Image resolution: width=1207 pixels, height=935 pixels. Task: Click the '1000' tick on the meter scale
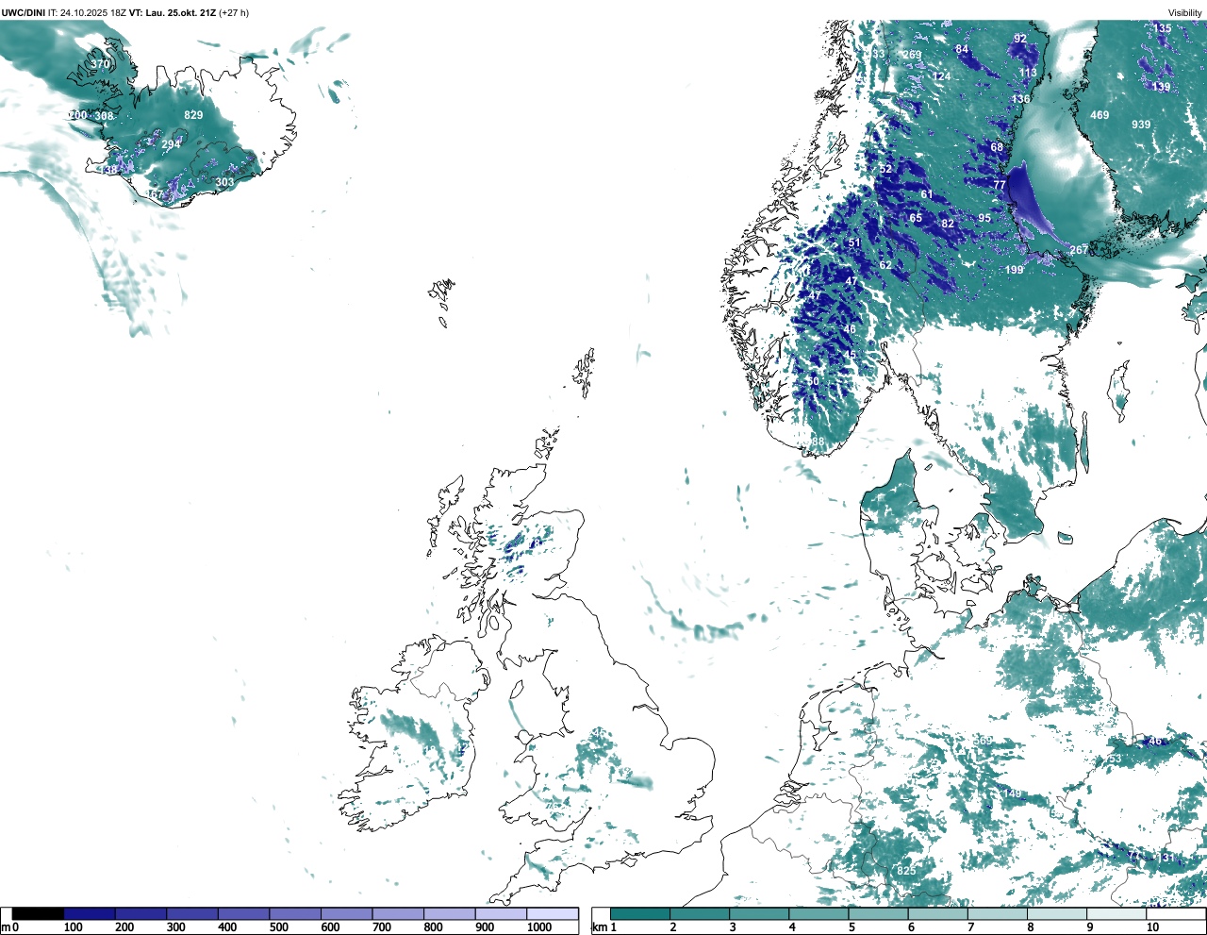[x=539, y=927]
